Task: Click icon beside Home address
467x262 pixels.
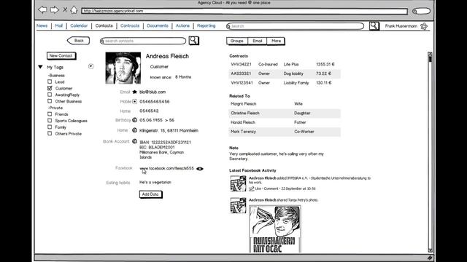Action: coord(134,130)
